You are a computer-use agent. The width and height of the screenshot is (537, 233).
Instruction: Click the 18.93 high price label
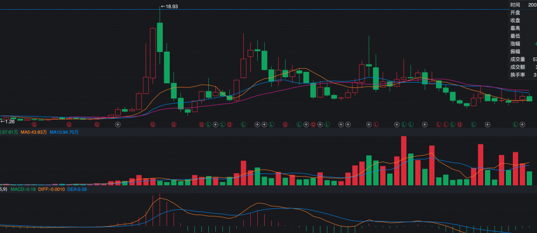tap(170, 6)
